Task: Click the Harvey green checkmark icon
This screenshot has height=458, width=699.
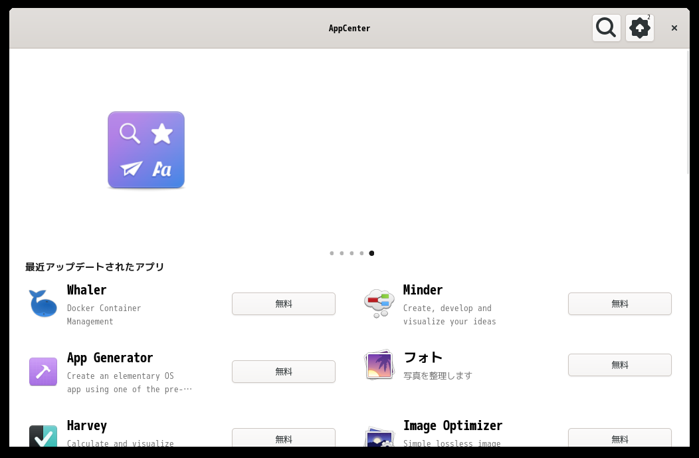Action: tap(43, 437)
